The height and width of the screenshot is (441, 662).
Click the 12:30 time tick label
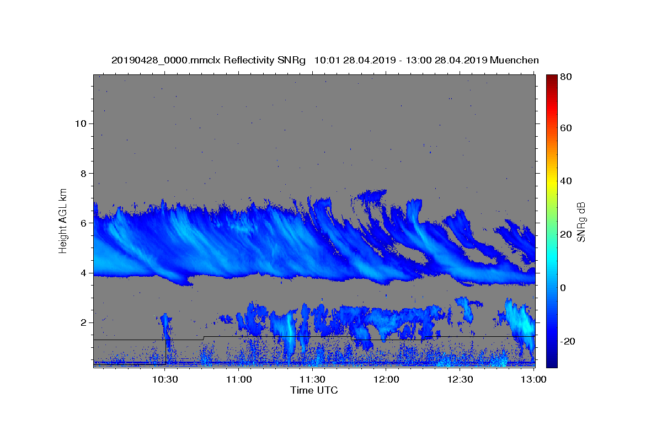(x=460, y=379)
